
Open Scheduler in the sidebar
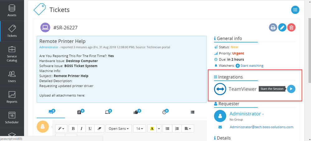point(12,117)
